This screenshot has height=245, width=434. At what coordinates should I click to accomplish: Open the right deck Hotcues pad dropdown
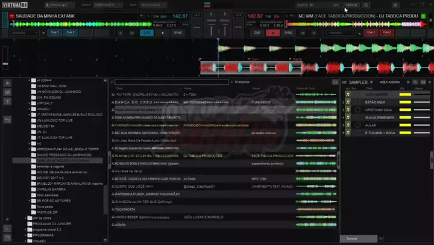[x=341, y=33]
